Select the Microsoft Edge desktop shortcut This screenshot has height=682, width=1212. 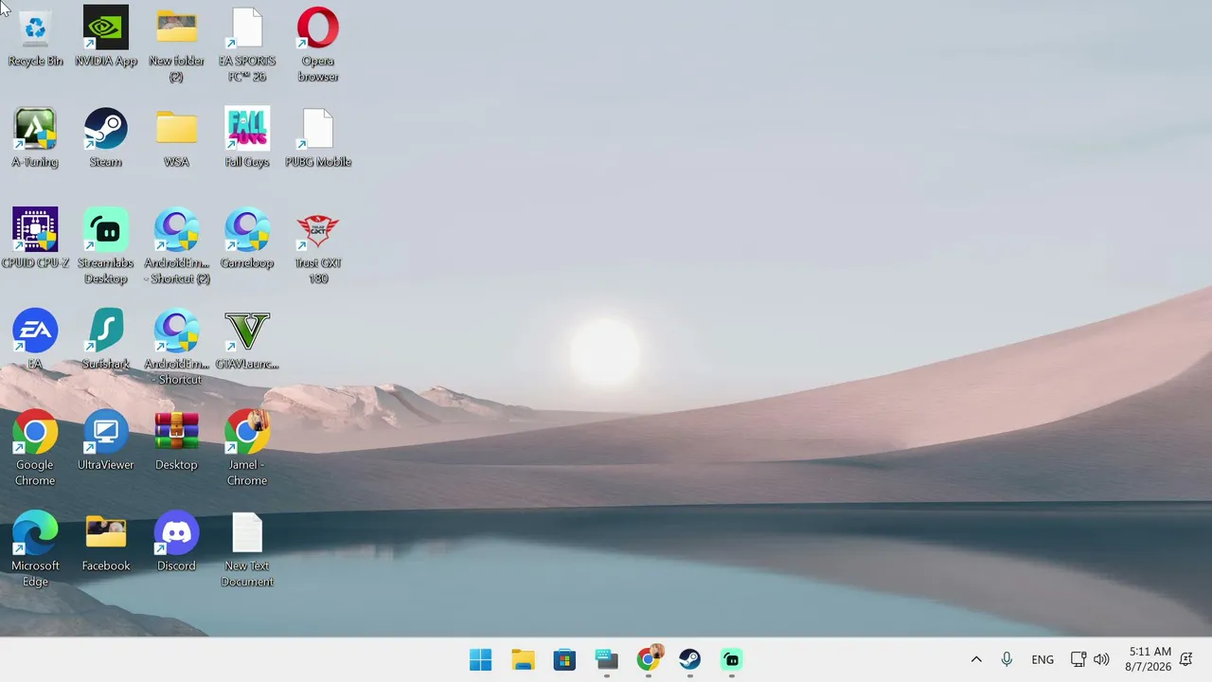(x=35, y=550)
